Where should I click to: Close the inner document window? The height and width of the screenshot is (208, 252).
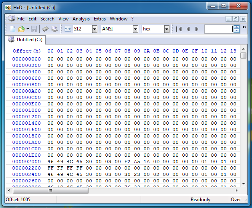[243, 19]
